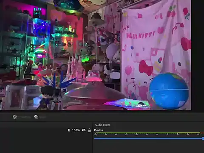The width and height of the screenshot is (204, 153).
Task: Select the Audio Mixer panel title
Action: [102, 125]
